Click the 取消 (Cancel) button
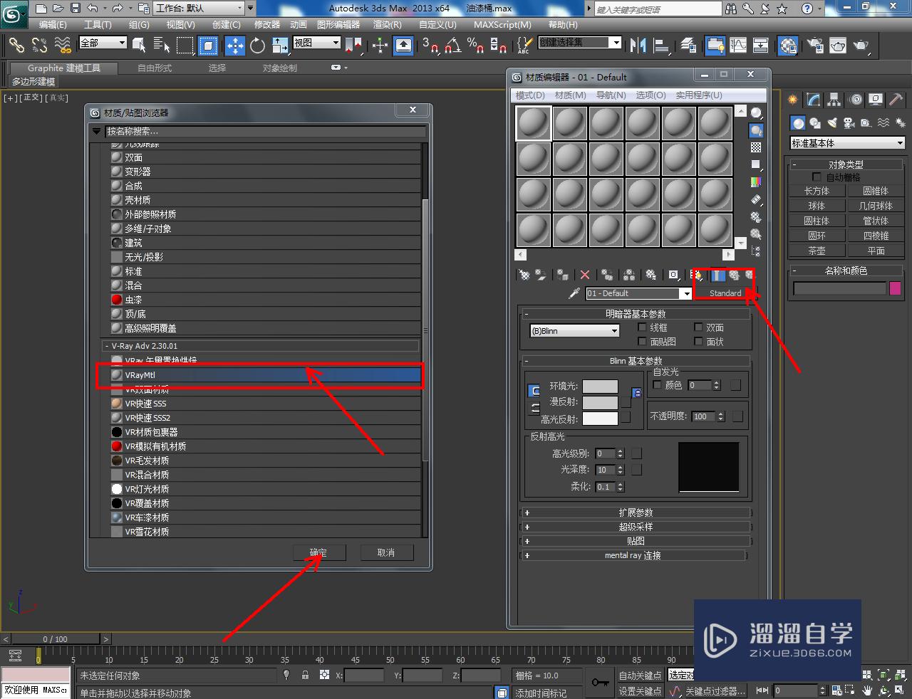This screenshot has height=699, width=912. [x=385, y=552]
